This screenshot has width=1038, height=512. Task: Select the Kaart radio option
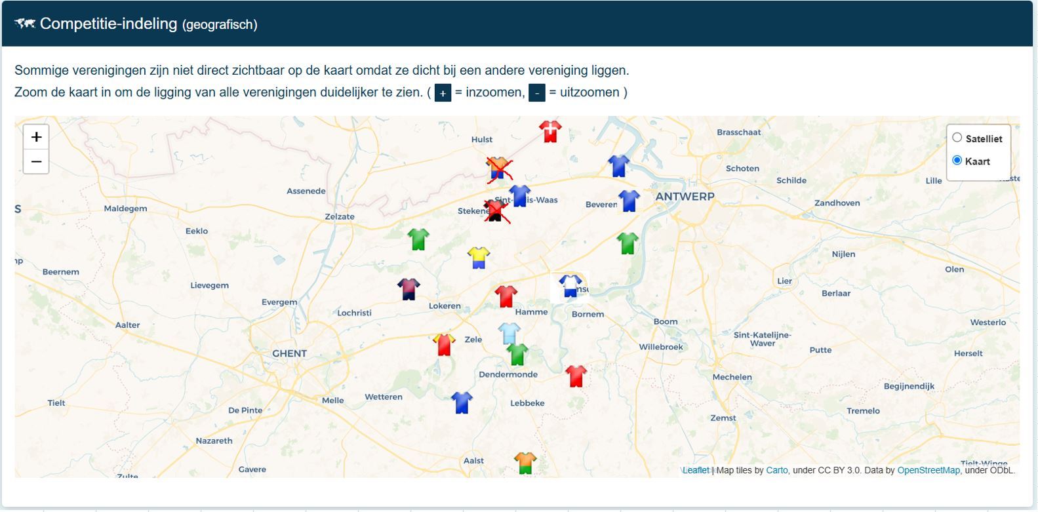[x=957, y=161]
